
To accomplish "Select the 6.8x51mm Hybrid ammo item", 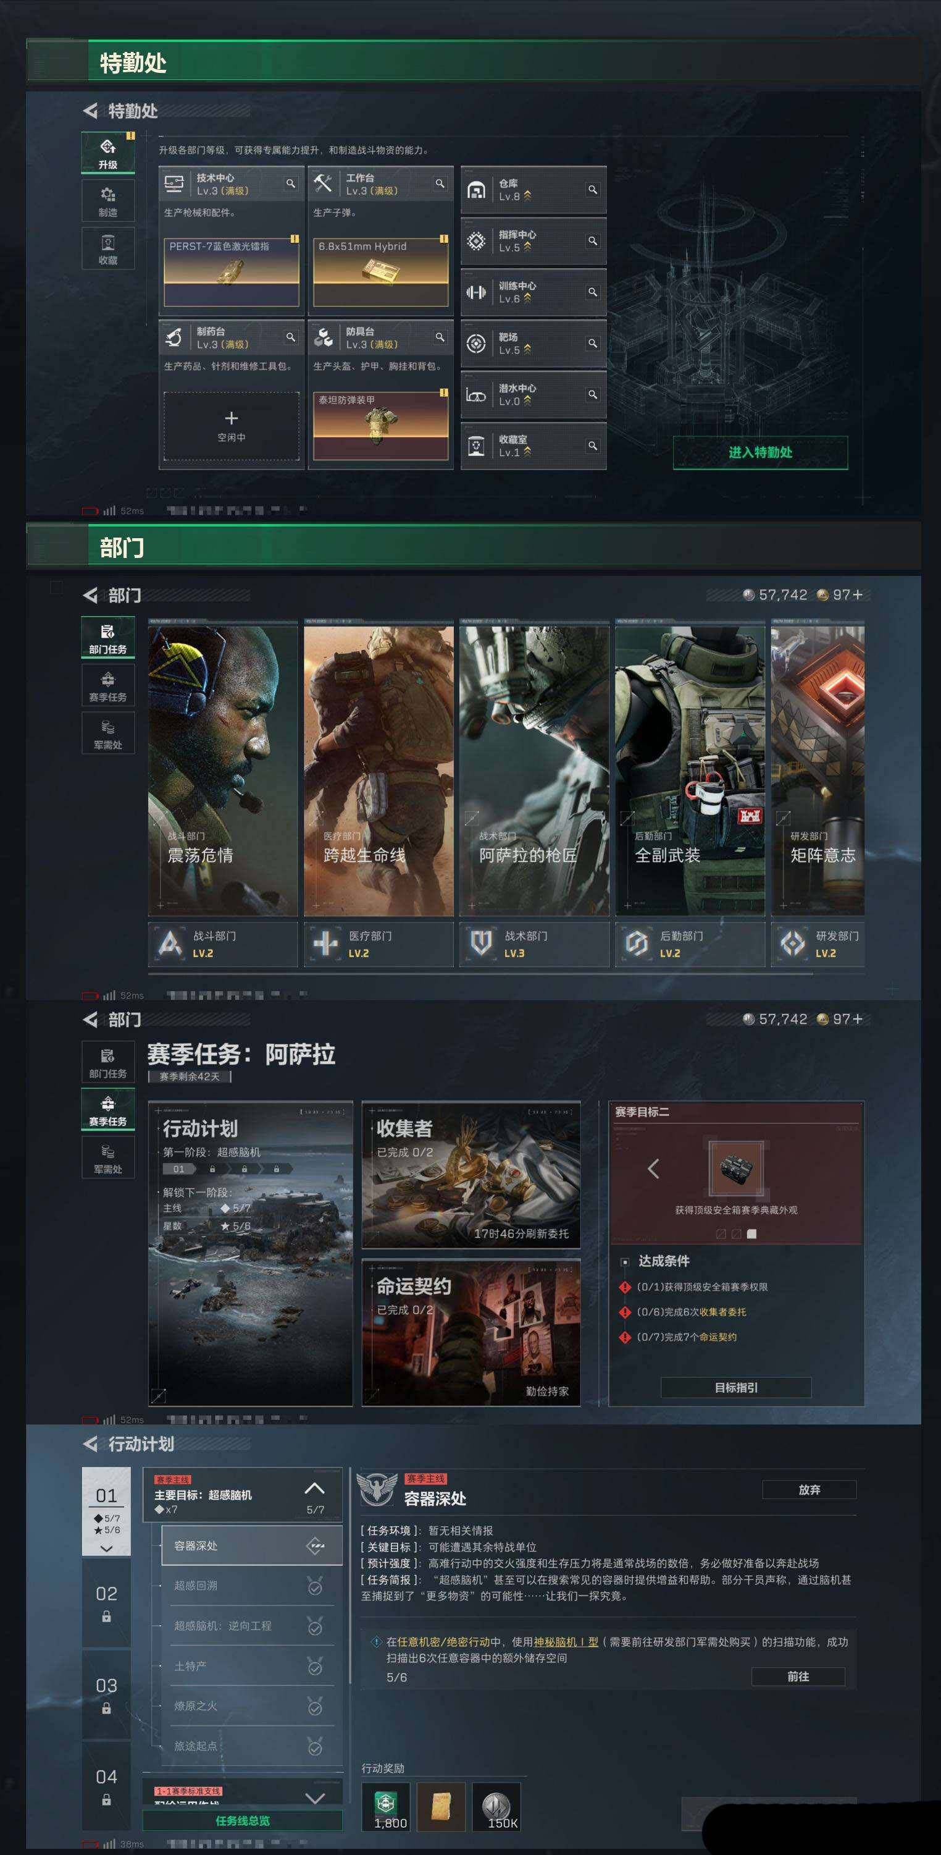I will tap(380, 273).
